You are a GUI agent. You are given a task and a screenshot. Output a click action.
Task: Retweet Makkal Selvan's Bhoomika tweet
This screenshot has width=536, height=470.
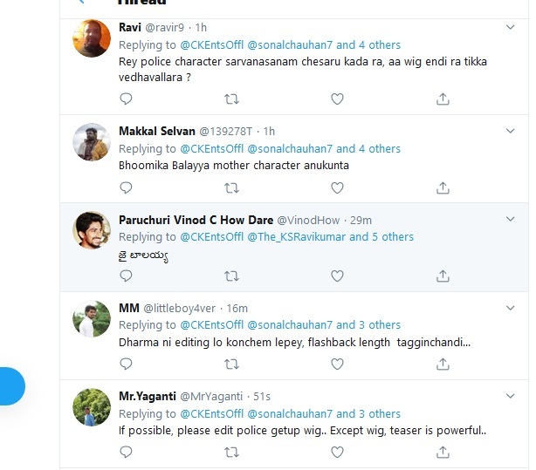click(x=231, y=187)
